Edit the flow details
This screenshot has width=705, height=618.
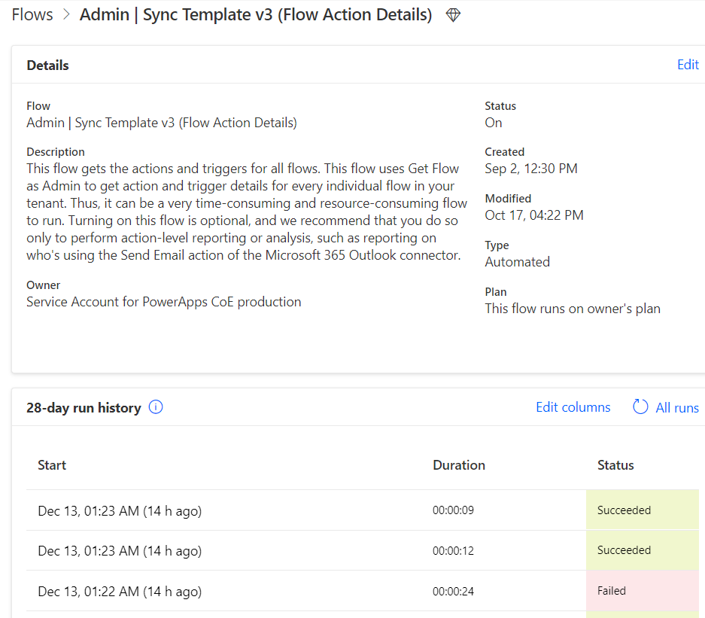tap(687, 65)
